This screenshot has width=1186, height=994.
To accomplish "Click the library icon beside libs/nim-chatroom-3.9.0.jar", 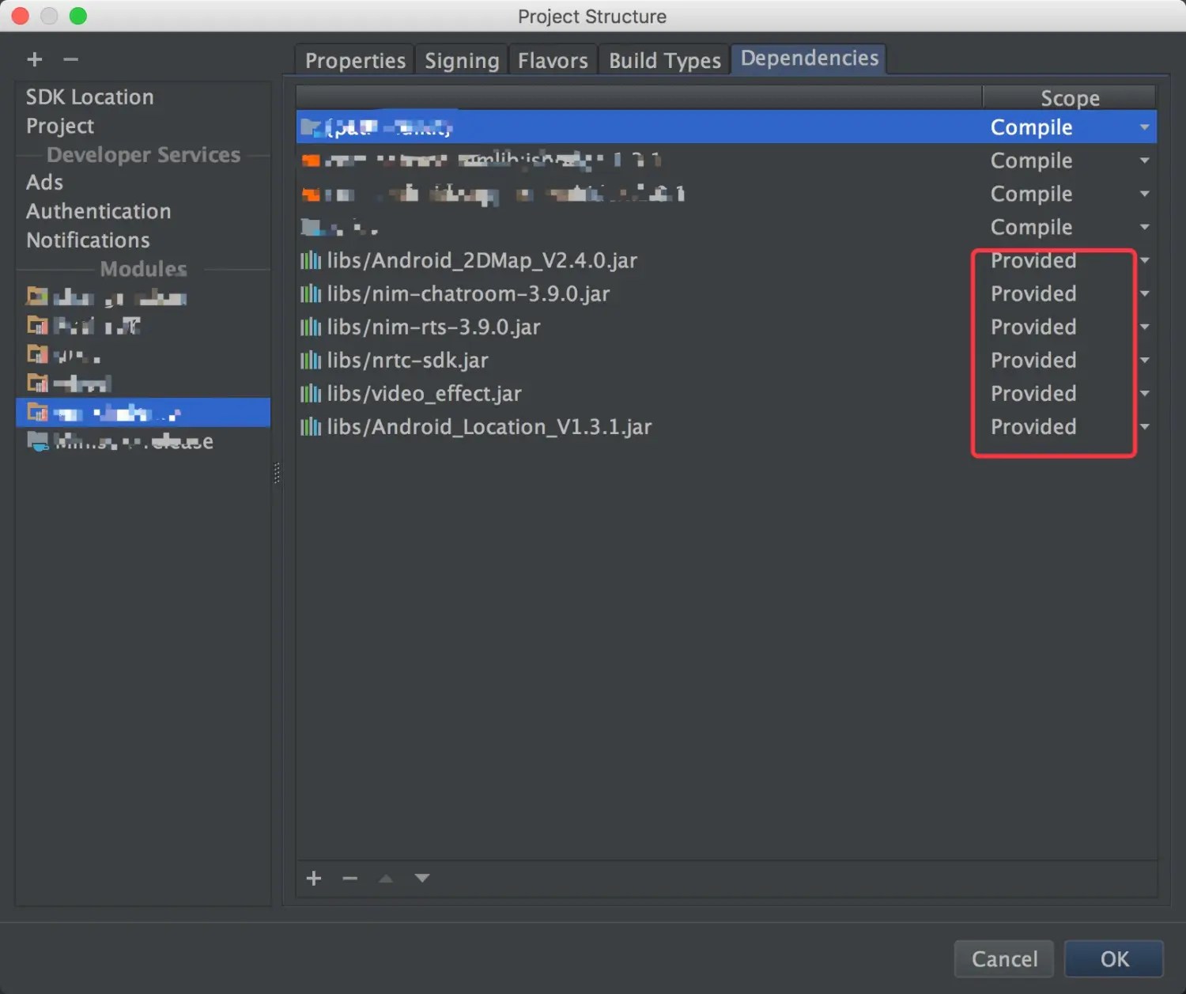I will click(x=311, y=293).
